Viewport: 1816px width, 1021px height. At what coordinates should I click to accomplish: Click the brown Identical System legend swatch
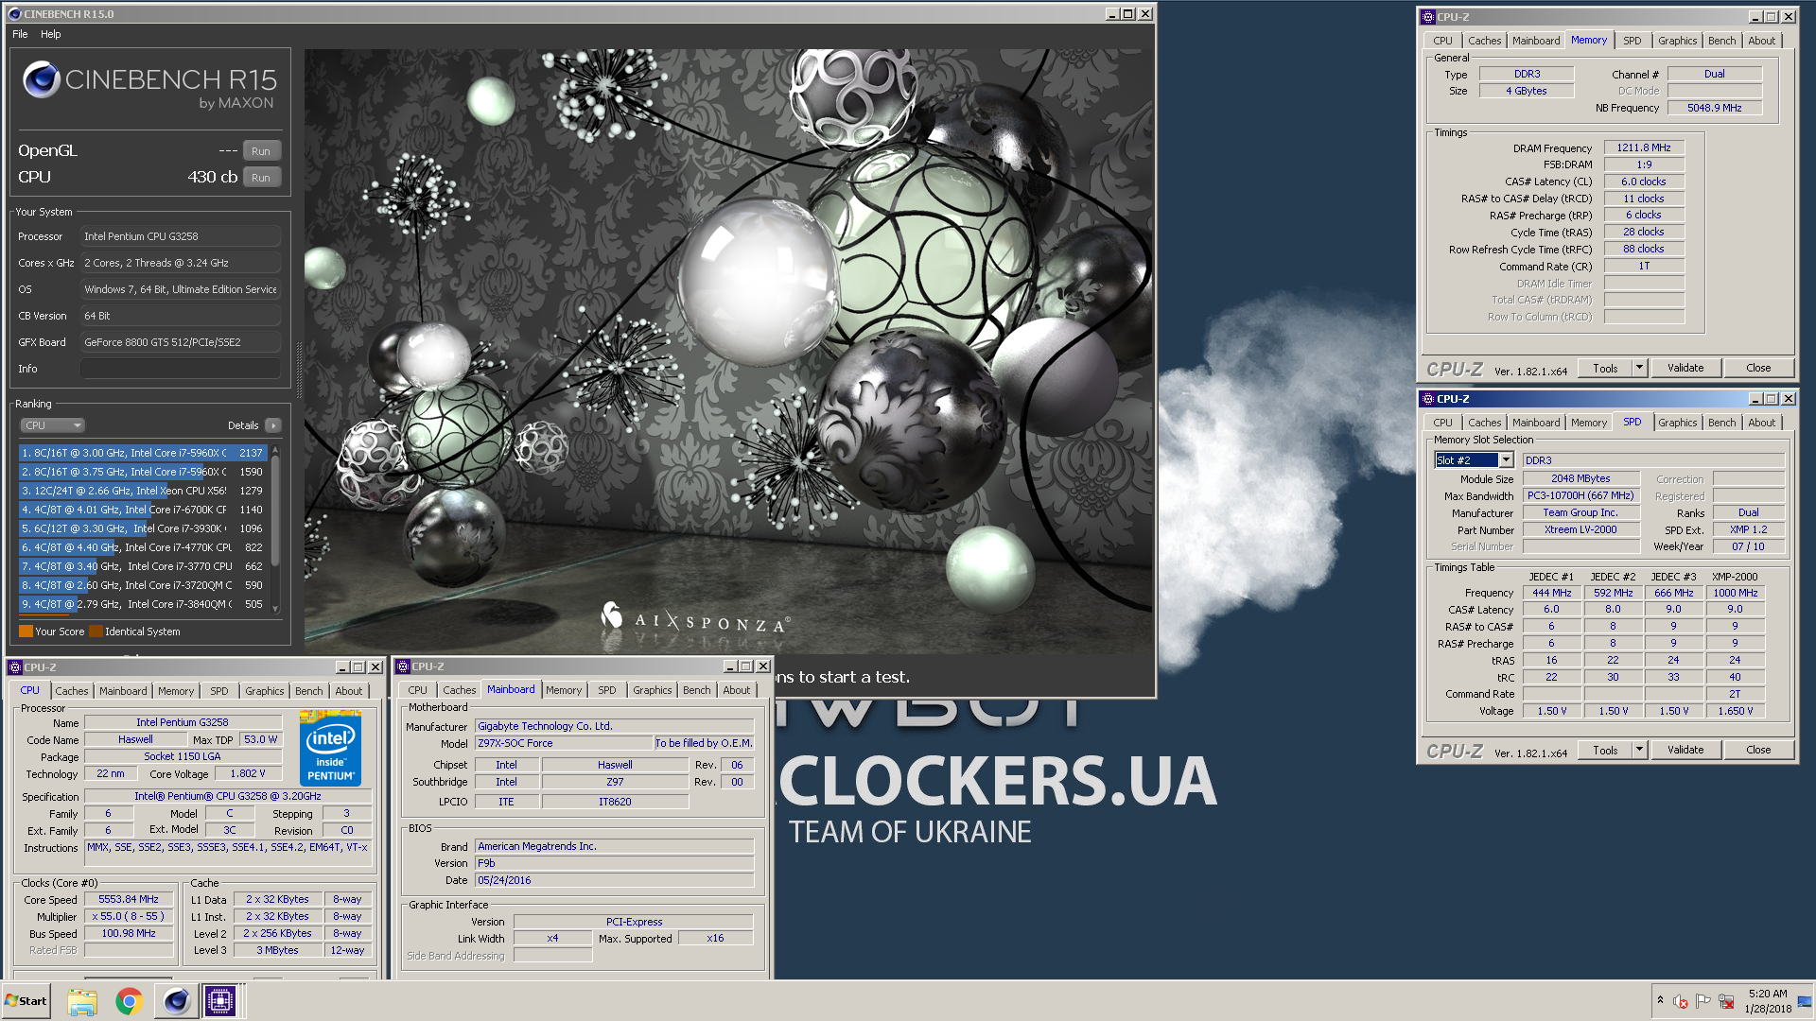point(96,632)
